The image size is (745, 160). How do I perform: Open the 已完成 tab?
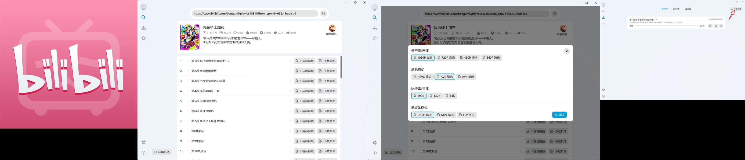coord(688,9)
